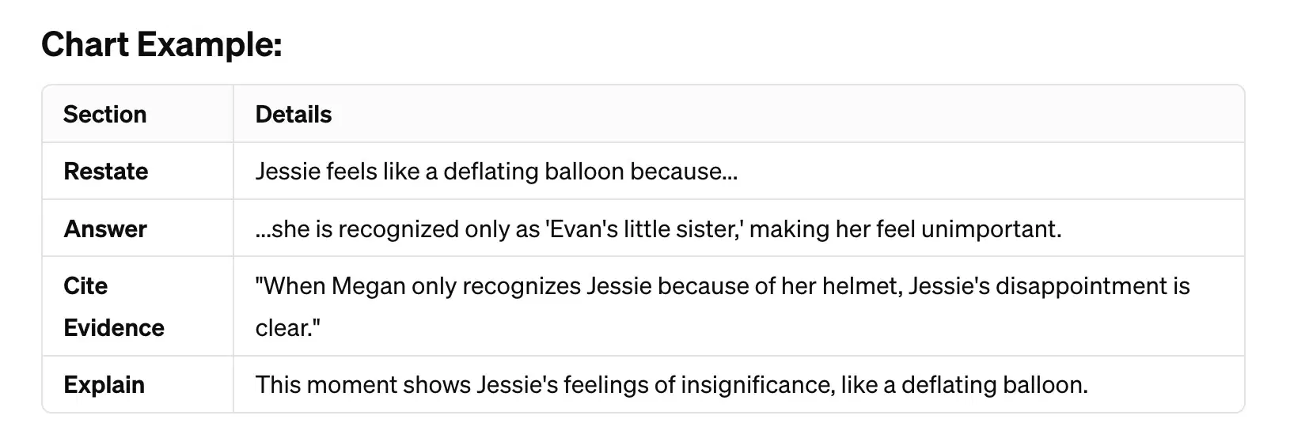Click the 'Explain' row label
The width and height of the screenshot is (1290, 438).
pos(104,385)
